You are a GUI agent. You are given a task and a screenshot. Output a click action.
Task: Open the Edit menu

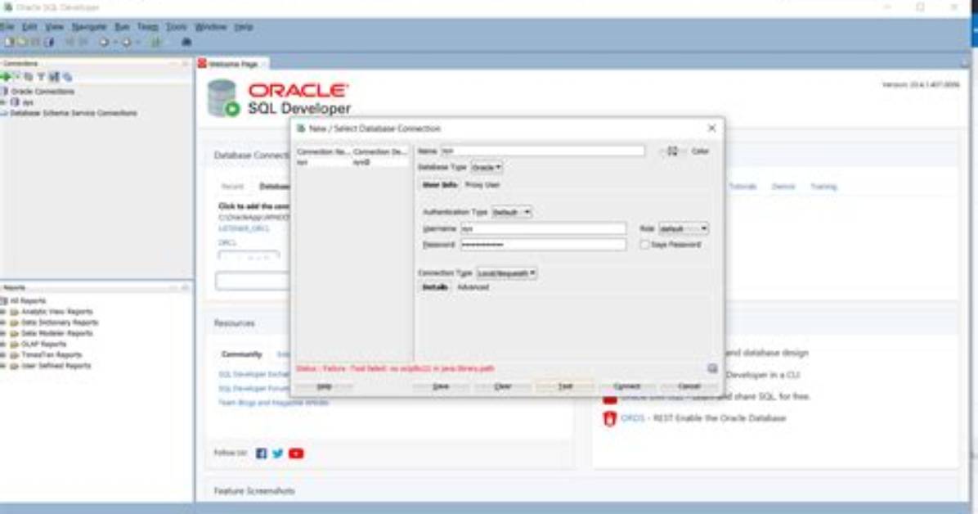(29, 27)
